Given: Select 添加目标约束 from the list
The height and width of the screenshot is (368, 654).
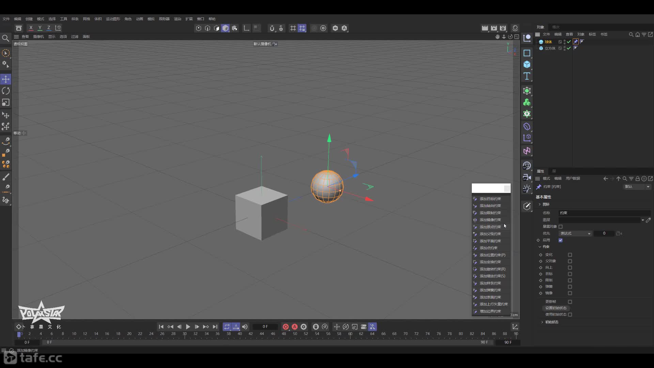Looking at the screenshot, I should pyautogui.click(x=491, y=199).
